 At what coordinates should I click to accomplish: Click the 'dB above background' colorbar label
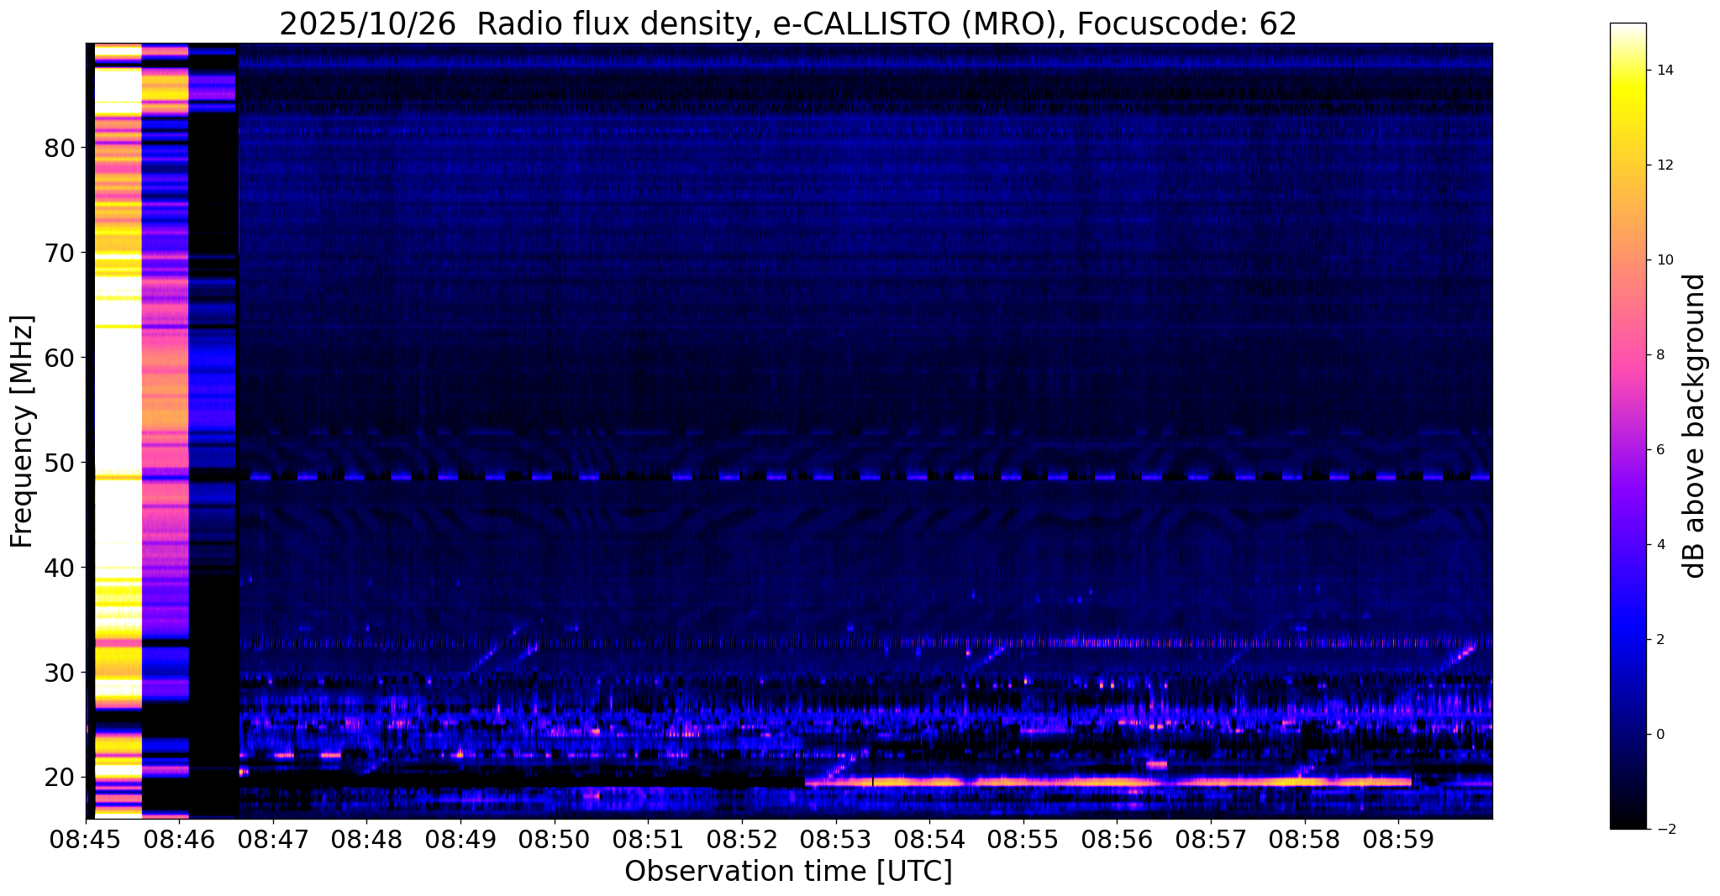click(1695, 426)
